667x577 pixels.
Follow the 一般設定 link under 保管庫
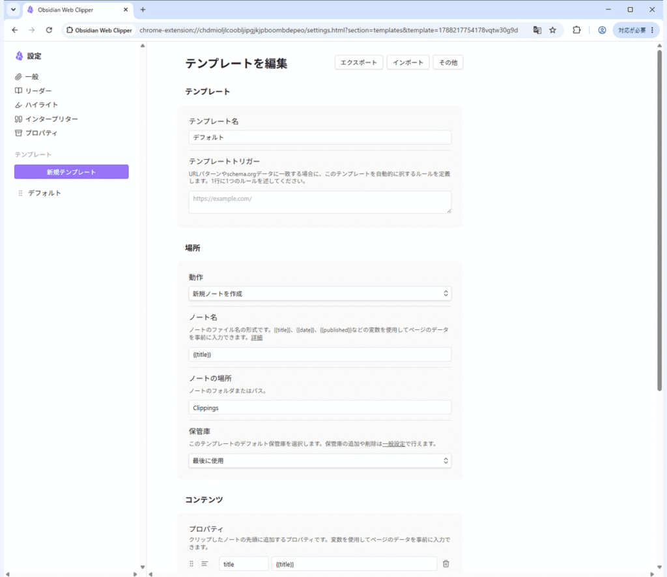[x=393, y=444]
